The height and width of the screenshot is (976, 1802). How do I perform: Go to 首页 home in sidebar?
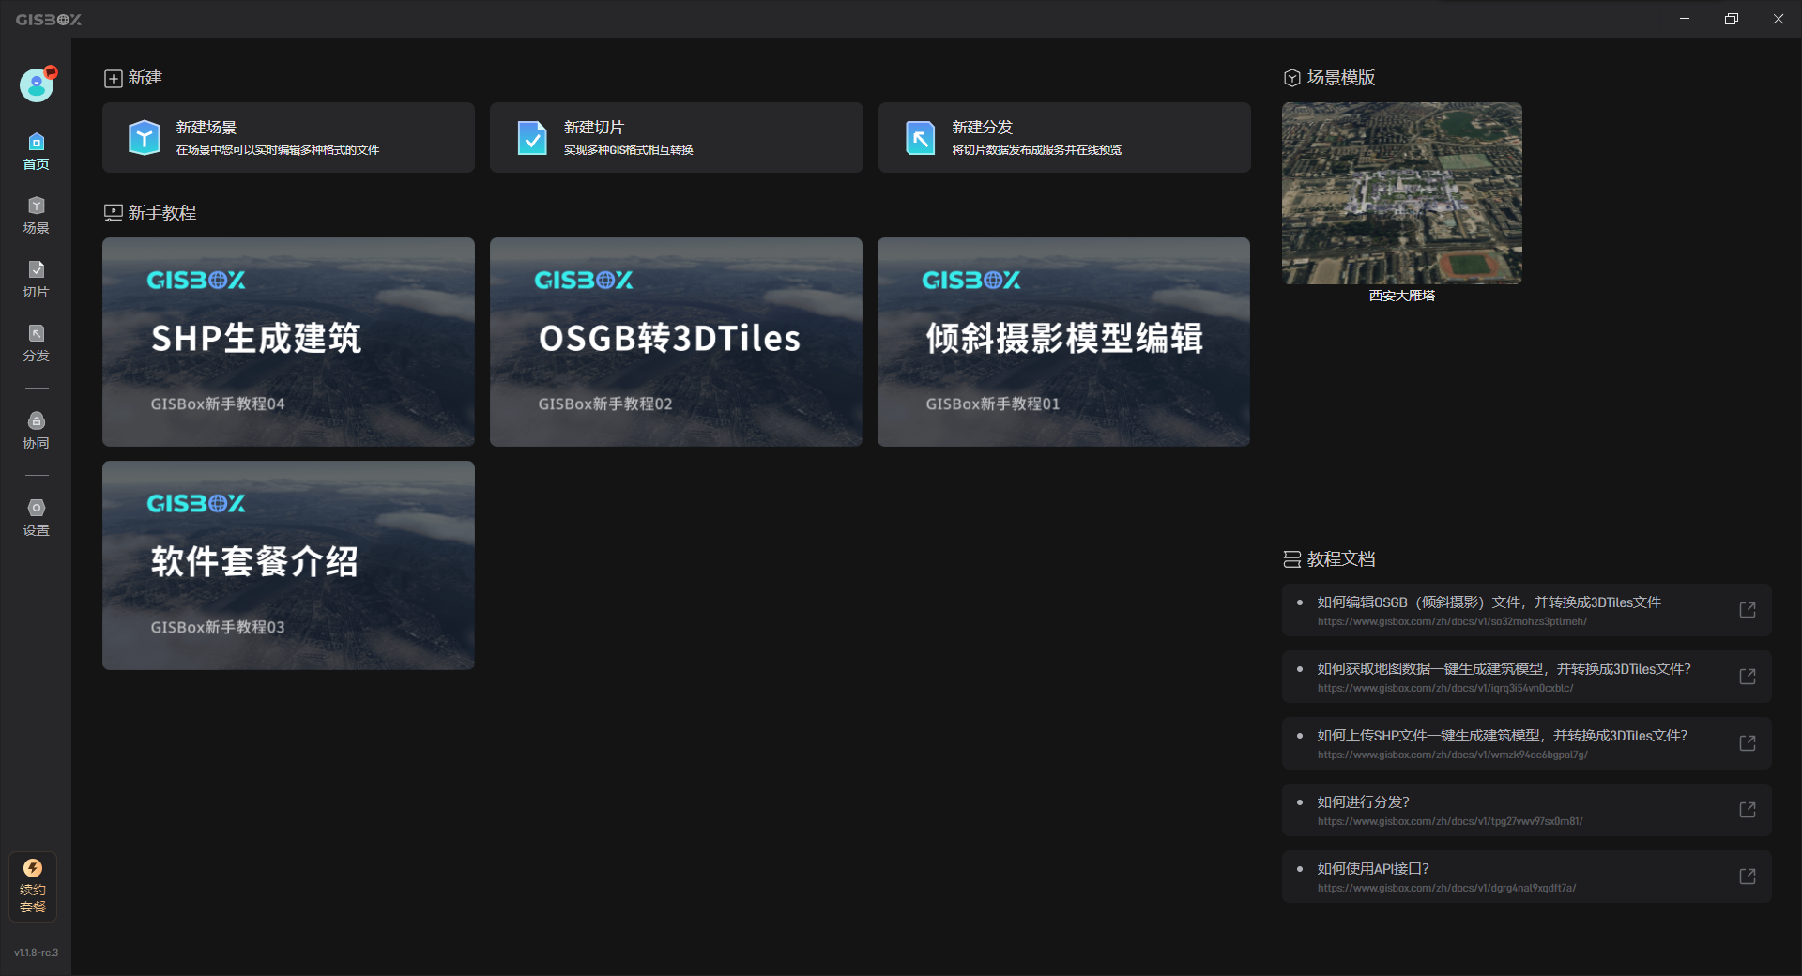(x=36, y=152)
